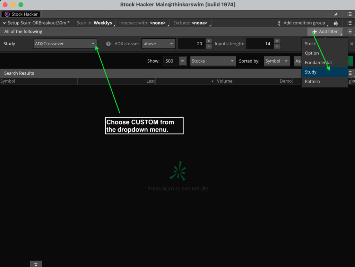Click the Search Results header

click(19, 73)
